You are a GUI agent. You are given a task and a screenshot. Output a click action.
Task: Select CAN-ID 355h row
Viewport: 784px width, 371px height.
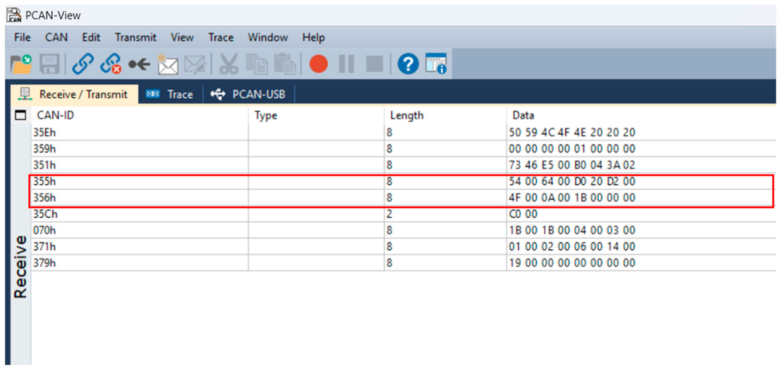(x=403, y=181)
